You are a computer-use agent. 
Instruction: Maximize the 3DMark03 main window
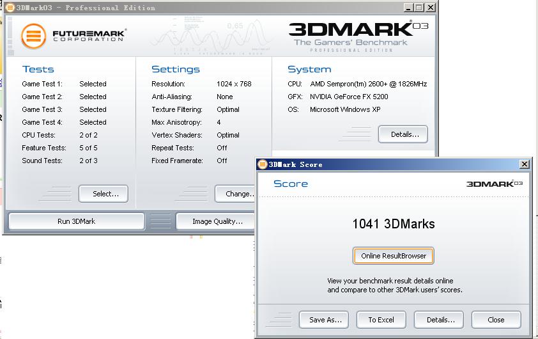tap(419, 8)
